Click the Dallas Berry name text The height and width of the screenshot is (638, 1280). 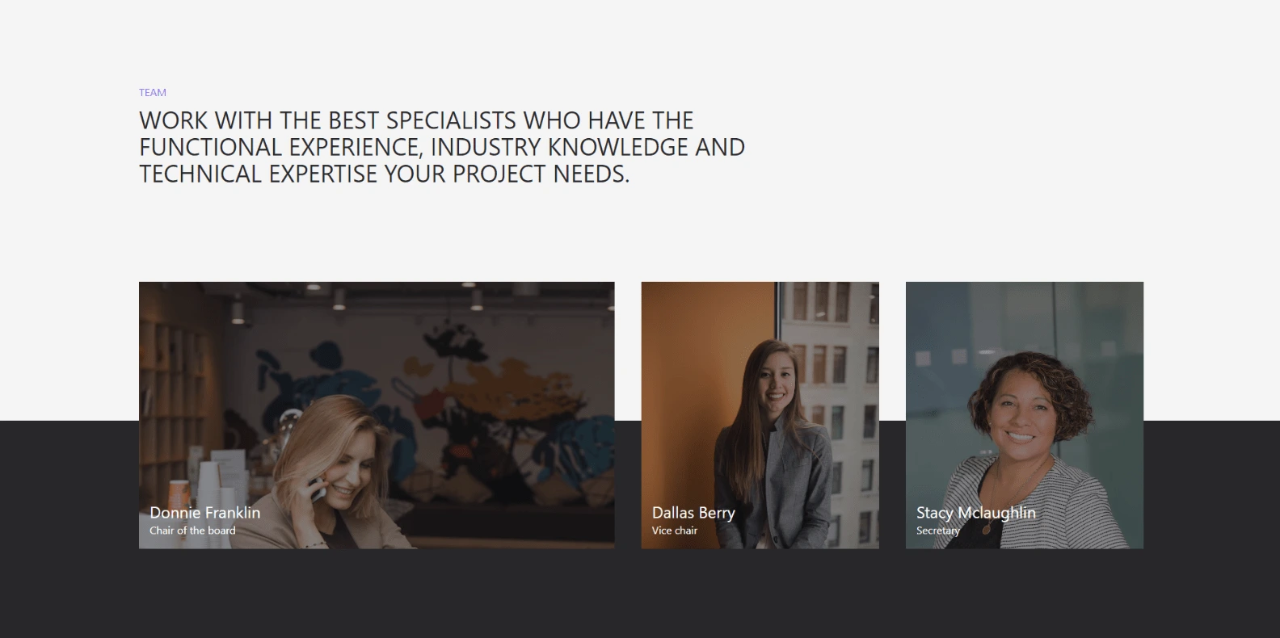click(x=693, y=513)
